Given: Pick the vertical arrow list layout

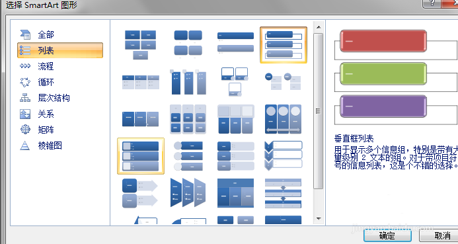Looking at the screenshot, I should 141,193.
